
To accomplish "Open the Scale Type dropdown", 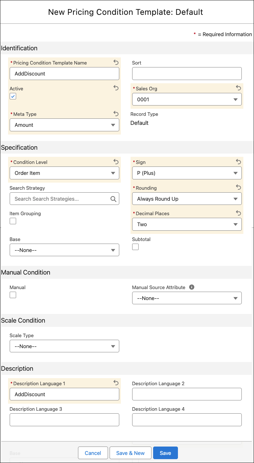I will tap(64, 346).
